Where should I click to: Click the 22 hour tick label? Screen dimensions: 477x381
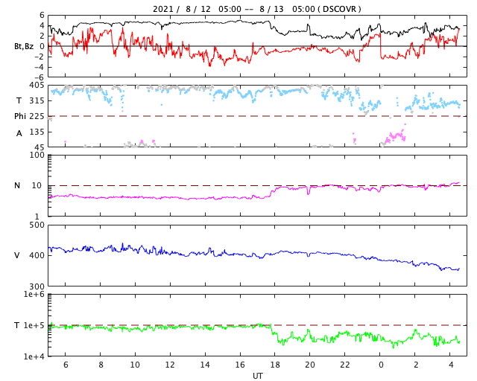(344, 365)
